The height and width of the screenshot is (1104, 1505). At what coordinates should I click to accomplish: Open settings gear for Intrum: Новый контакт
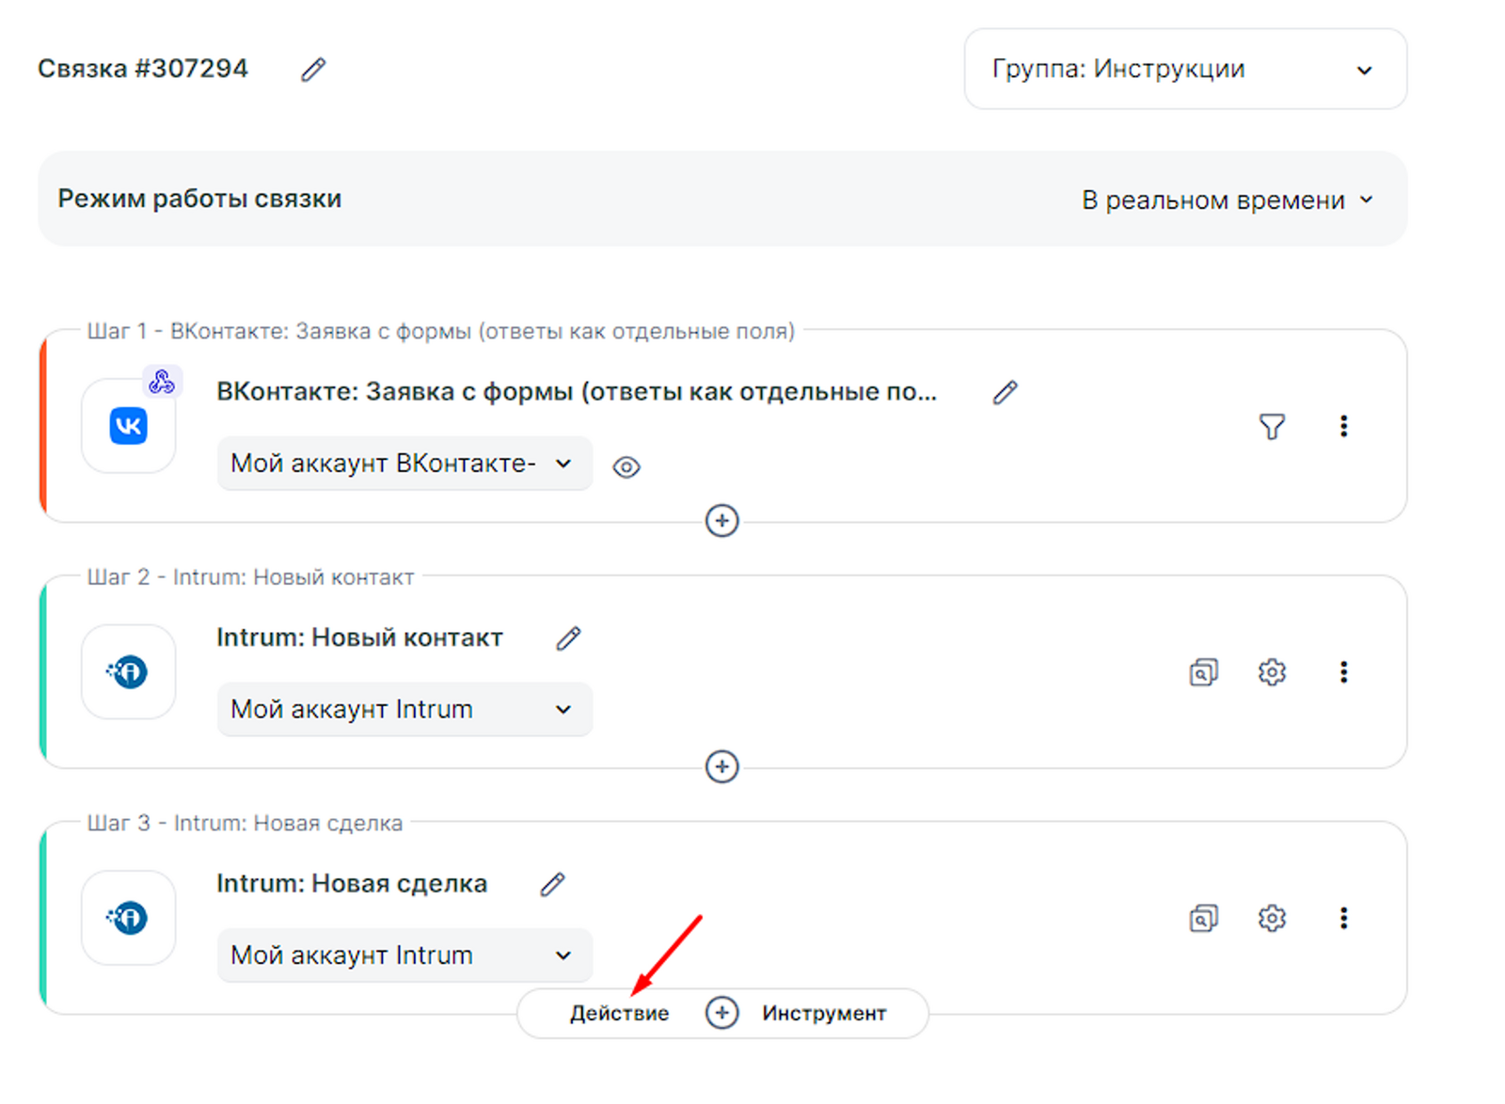(x=1272, y=672)
